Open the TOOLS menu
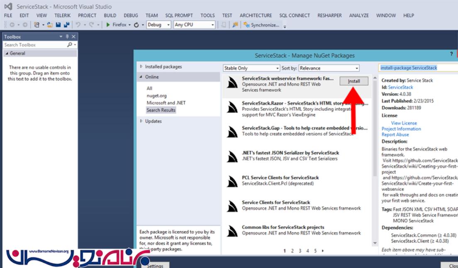458x268 pixels. (207, 15)
